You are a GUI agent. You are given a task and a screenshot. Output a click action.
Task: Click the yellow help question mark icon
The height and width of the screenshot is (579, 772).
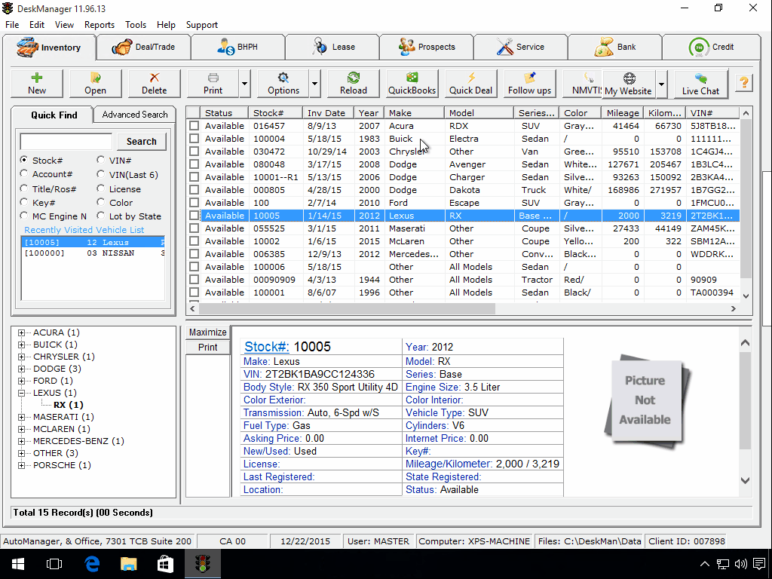point(744,83)
